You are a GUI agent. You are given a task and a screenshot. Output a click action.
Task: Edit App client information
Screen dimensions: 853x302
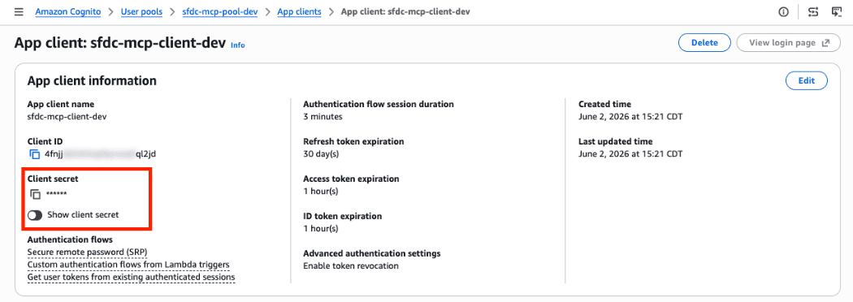(x=806, y=81)
